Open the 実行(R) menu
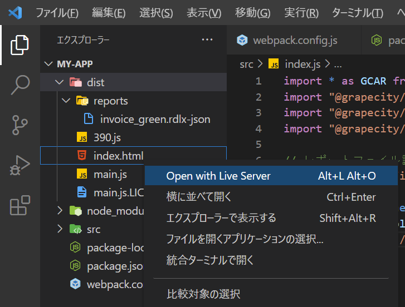Image resolution: width=405 pixels, height=307 pixels. 301,13
